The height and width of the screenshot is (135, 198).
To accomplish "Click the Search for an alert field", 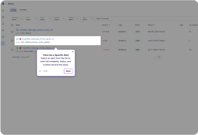I will click(x=146, y=19).
